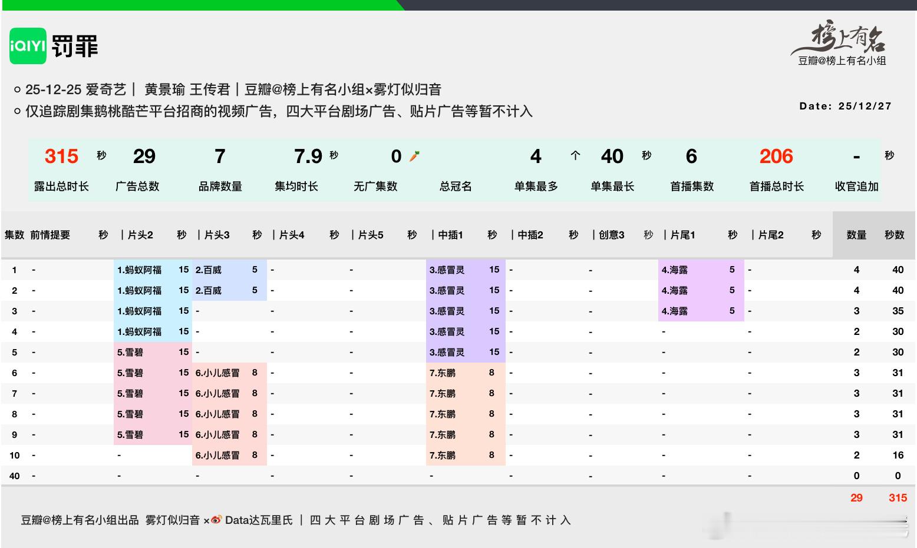This screenshot has height=548, width=917.
Task: Click 3.感冒灵 in the episode 4 row
Action: 447,332
